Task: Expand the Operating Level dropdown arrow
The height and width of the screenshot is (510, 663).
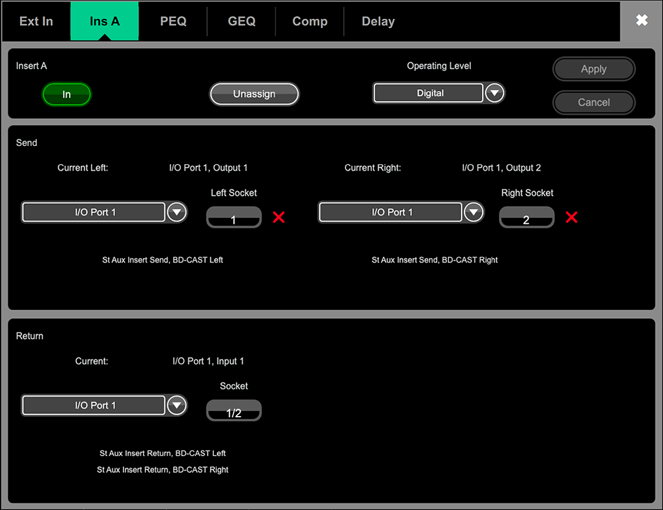Action: click(x=495, y=93)
